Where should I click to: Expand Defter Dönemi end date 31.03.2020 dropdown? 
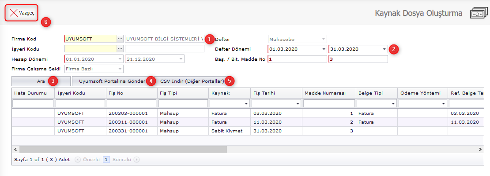384,49
